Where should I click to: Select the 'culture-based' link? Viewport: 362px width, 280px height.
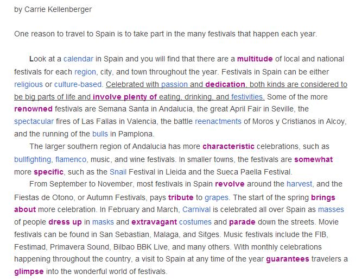(x=78, y=84)
